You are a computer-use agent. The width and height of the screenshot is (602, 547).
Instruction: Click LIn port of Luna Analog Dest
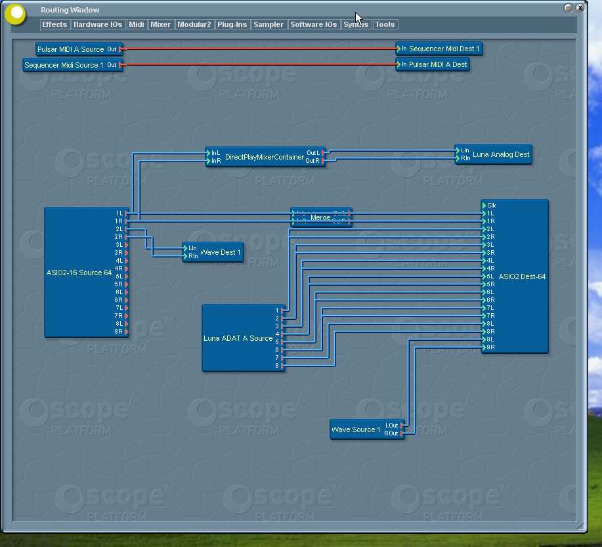(x=458, y=150)
